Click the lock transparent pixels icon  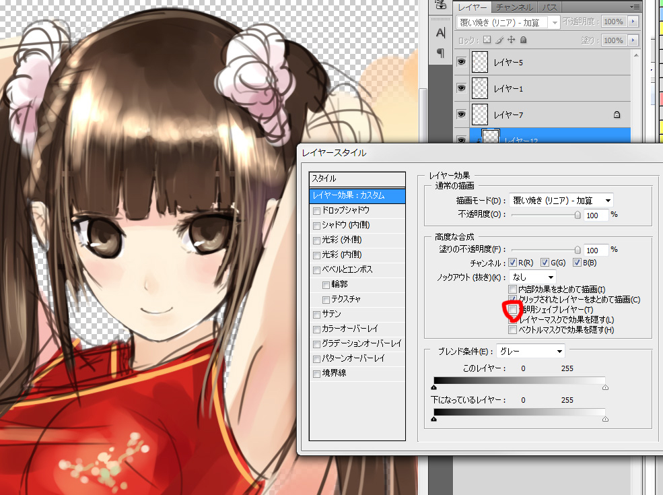pos(487,40)
